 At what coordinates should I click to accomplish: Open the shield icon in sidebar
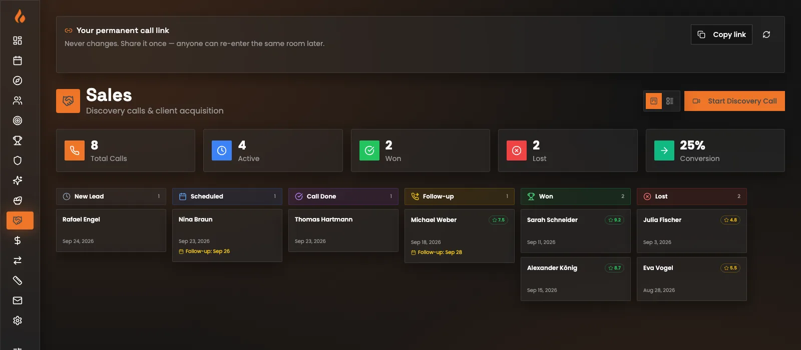(18, 160)
